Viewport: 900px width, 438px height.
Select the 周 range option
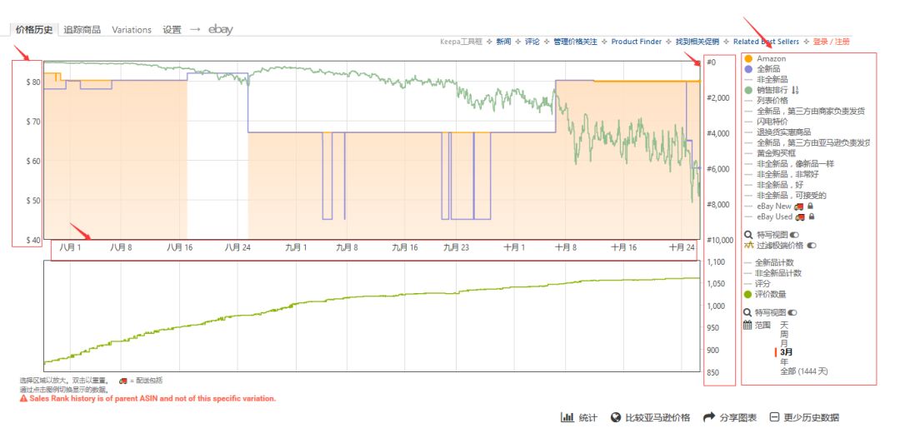784,334
